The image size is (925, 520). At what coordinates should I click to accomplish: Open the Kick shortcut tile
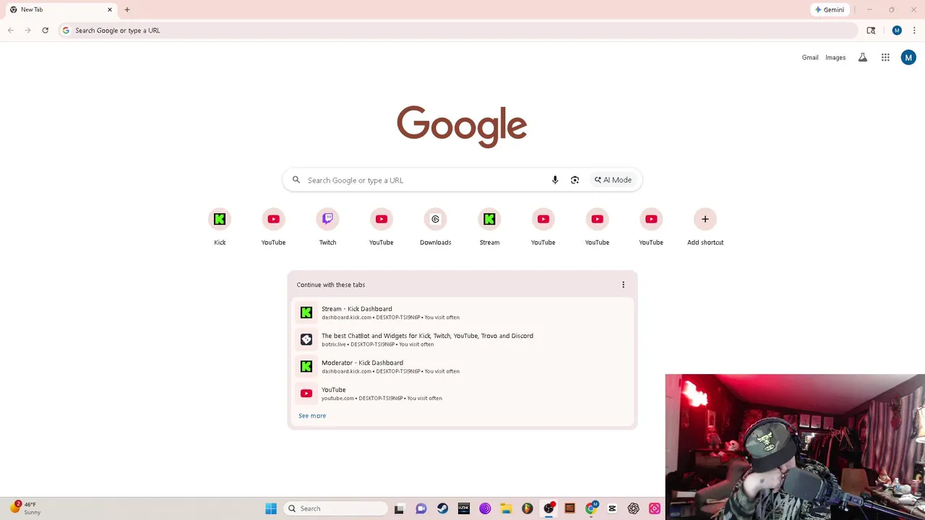220,227
